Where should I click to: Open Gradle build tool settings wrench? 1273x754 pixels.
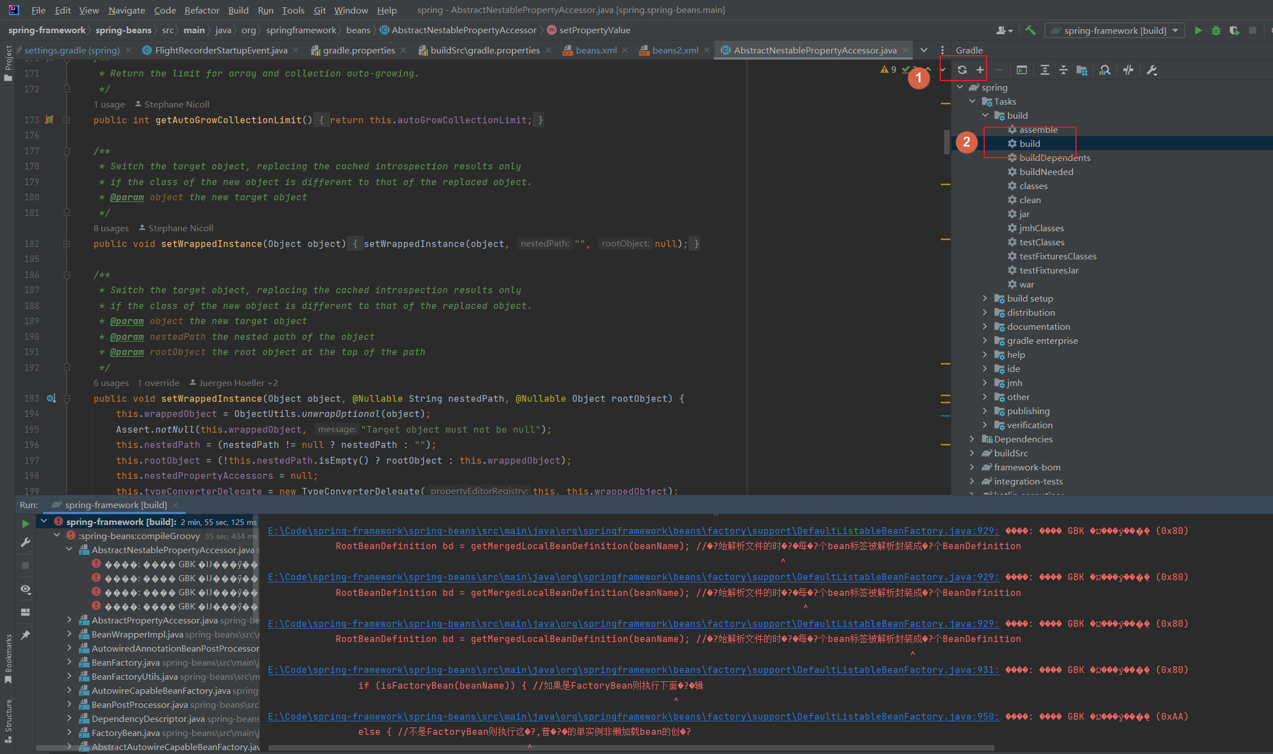(1152, 70)
